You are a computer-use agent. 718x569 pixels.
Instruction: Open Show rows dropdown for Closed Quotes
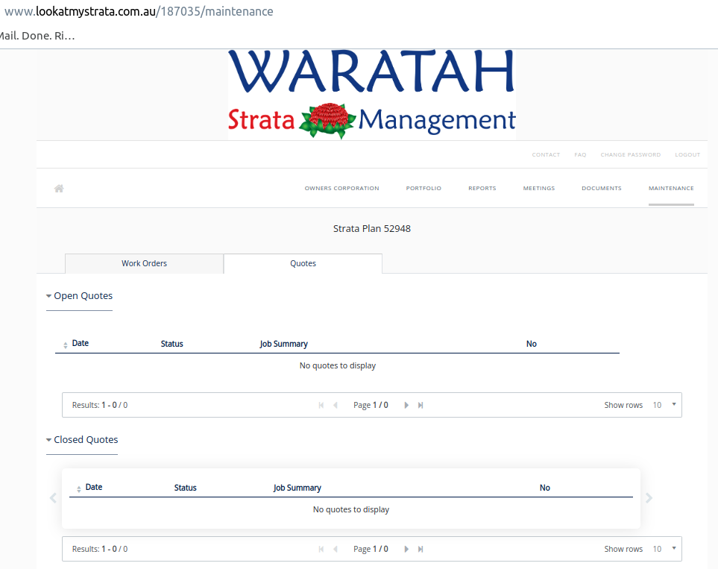tap(664, 549)
